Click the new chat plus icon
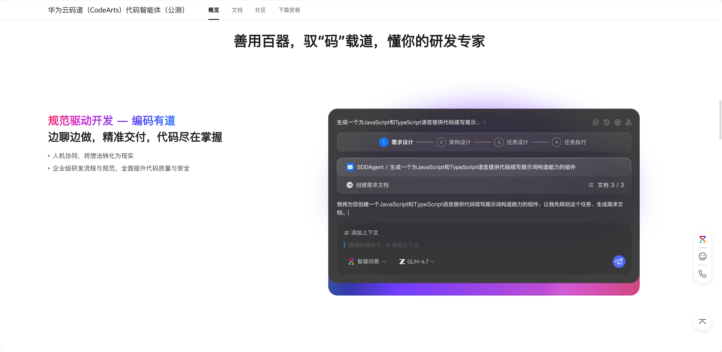Viewport: 722px width, 352px height. click(595, 122)
